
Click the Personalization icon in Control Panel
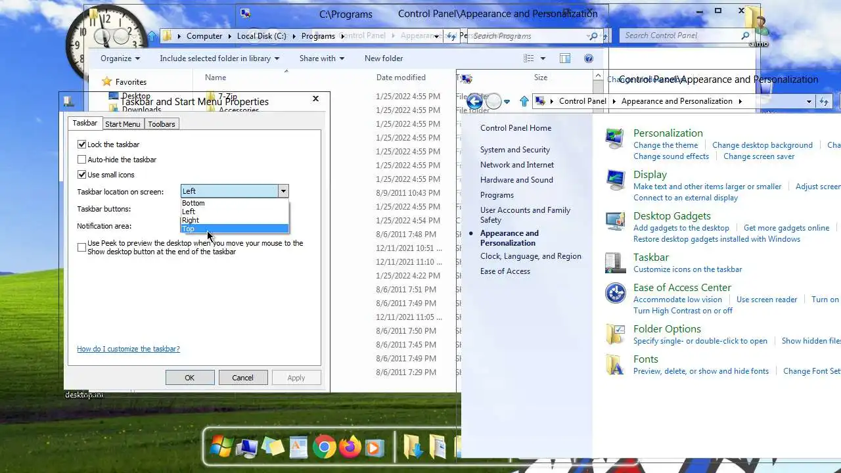615,139
